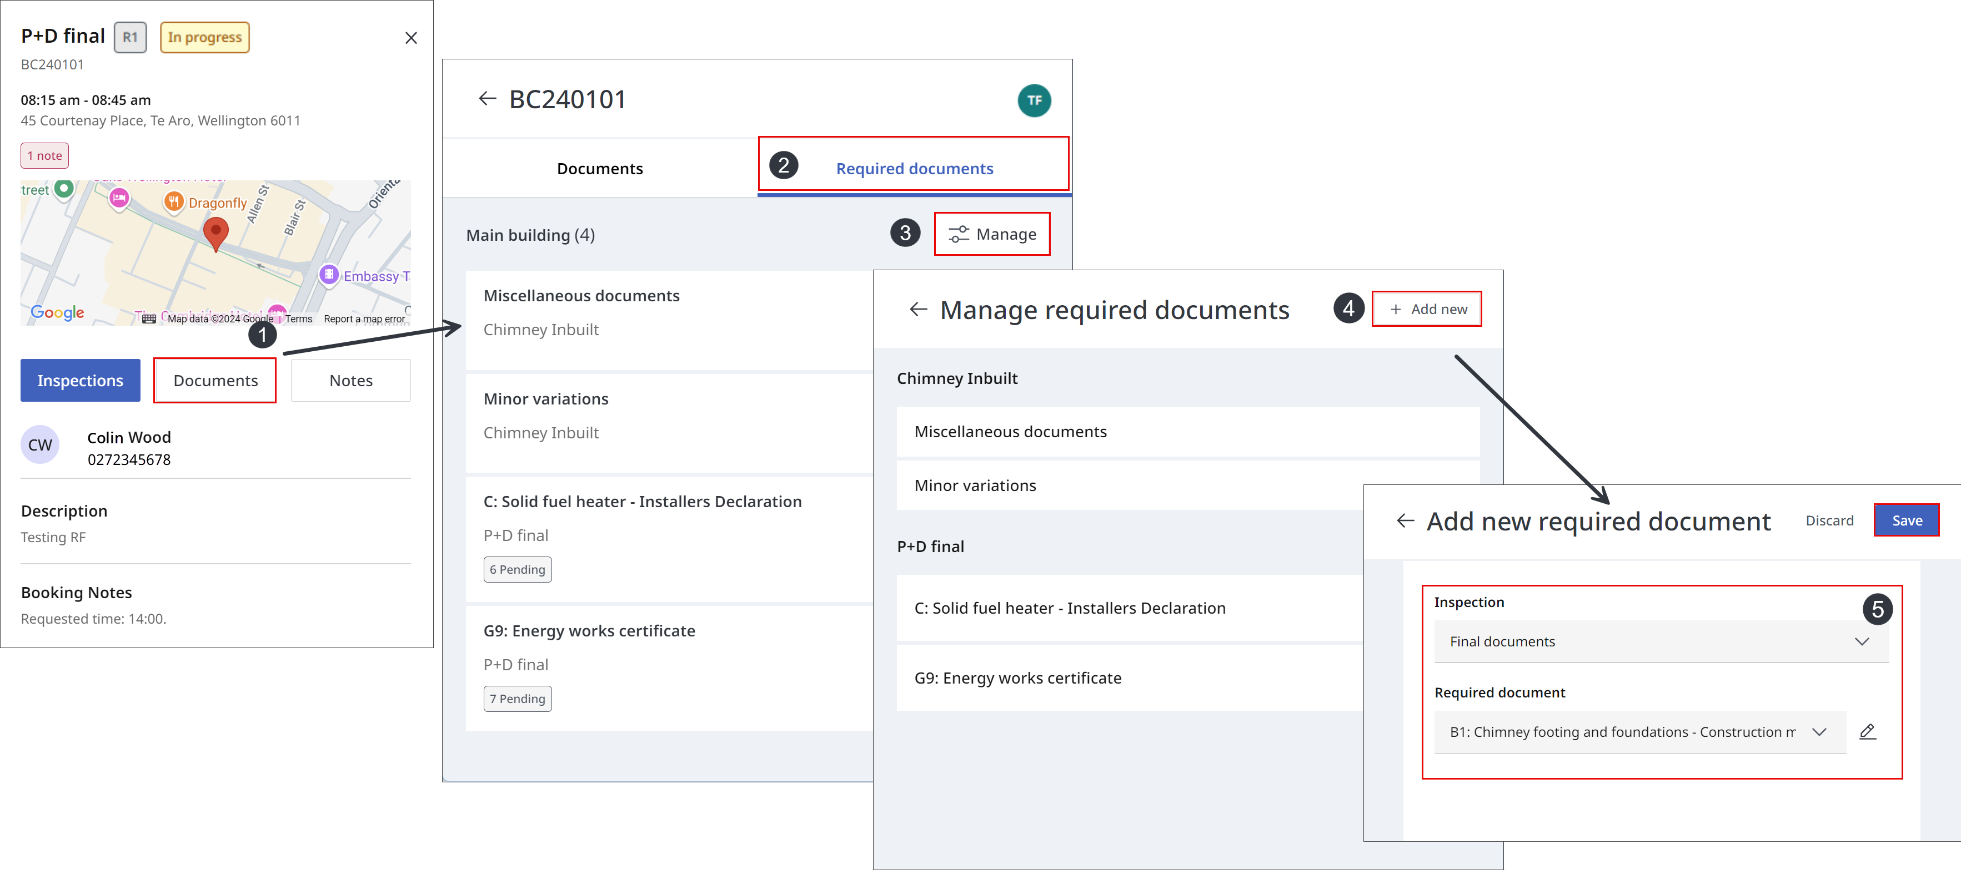Click the R1 badge next to P+D final
The height and width of the screenshot is (870, 1961).
[x=130, y=37]
